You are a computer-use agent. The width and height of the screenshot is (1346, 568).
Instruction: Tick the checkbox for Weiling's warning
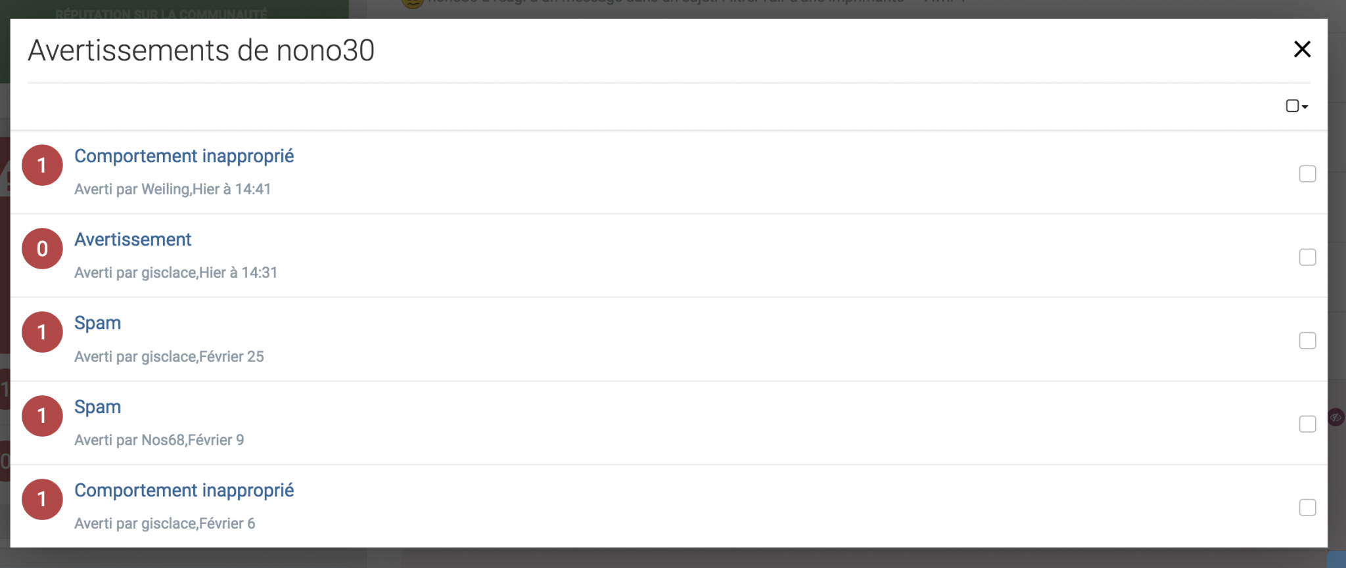coord(1307,174)
